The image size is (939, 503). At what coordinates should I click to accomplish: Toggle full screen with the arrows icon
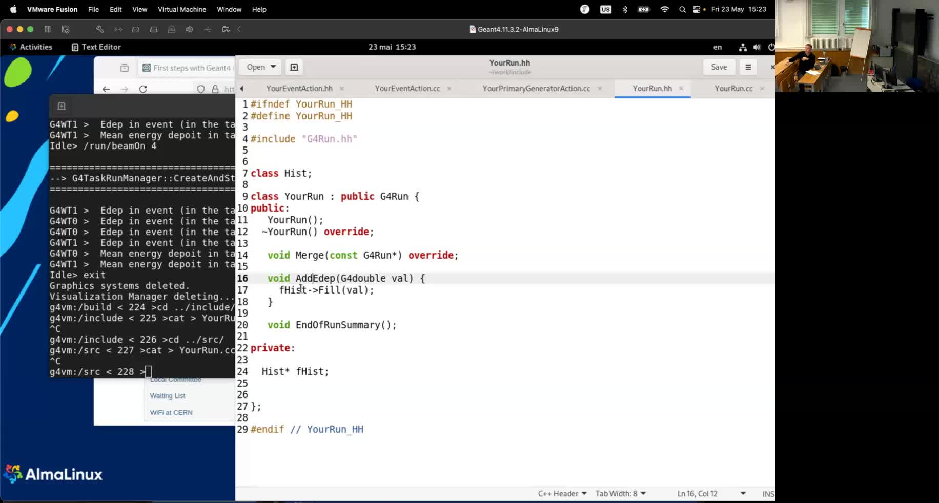tap(118, 29)
